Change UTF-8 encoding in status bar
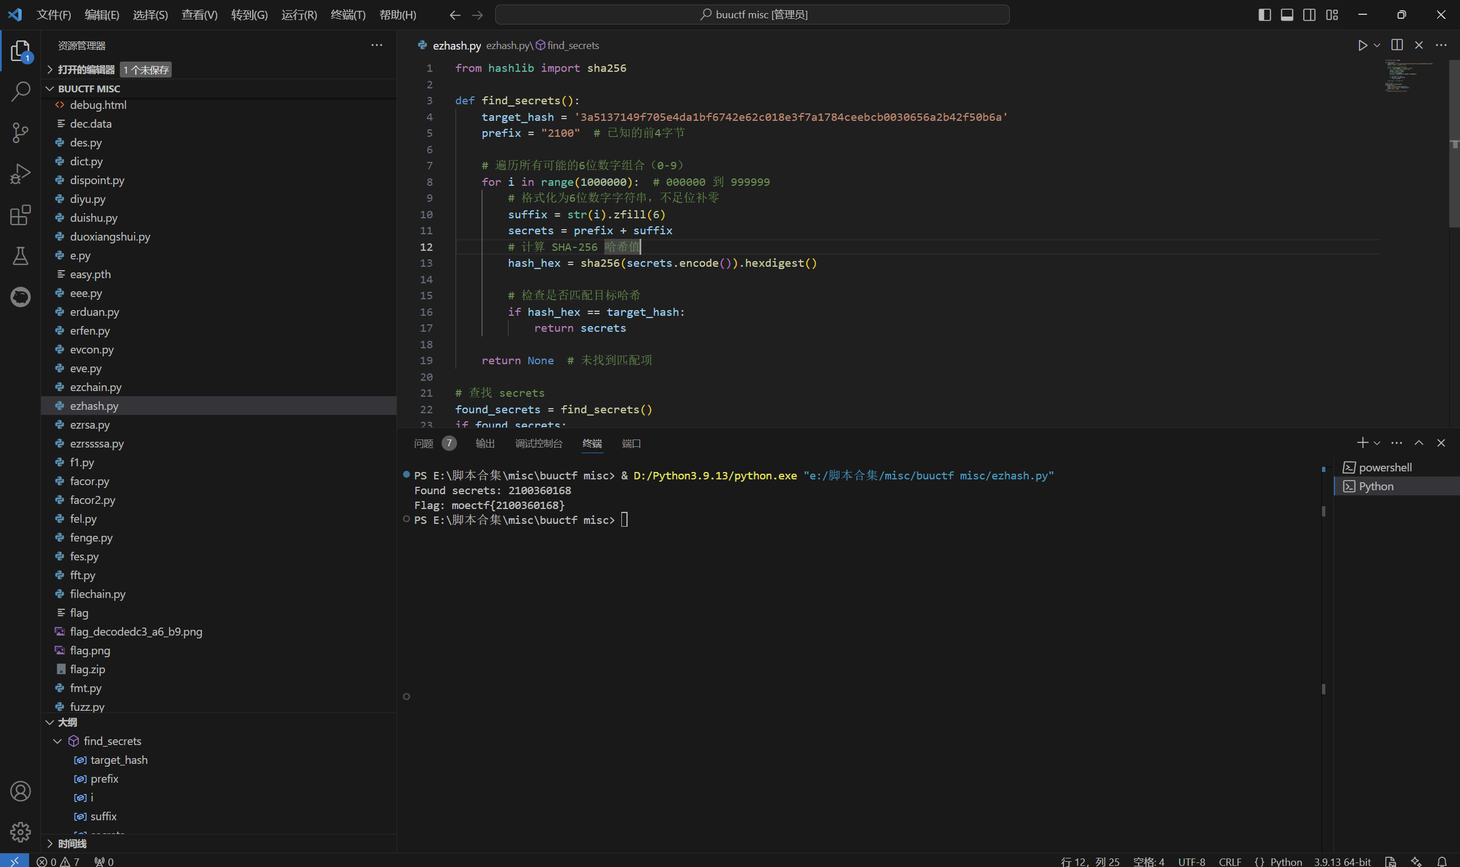The width and height of the screenshot is (1460, 867). [1191, 861]
